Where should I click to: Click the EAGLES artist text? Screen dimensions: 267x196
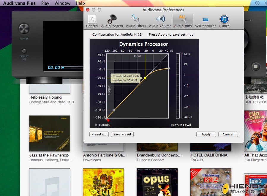pos(198,160)
